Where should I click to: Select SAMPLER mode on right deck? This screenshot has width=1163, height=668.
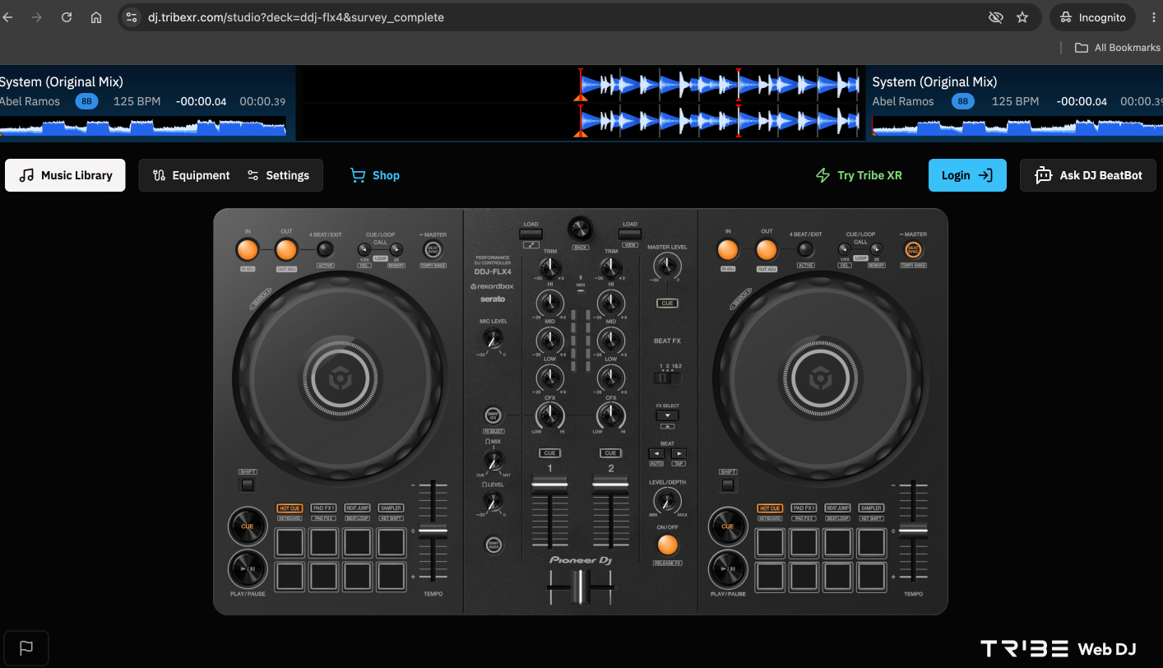(871, 508)
